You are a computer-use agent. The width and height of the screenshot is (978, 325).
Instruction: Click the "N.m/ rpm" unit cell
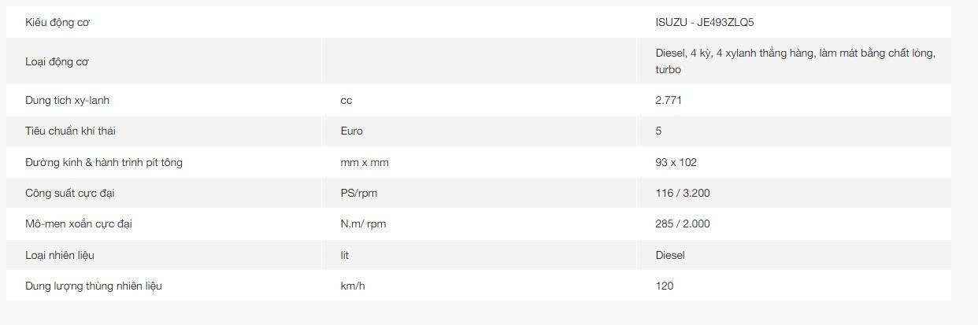click(x=363, y=224)
